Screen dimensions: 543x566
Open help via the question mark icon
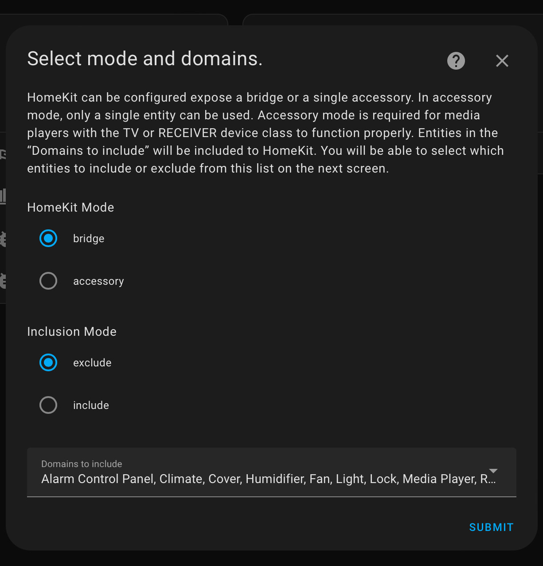pos(456,61)
